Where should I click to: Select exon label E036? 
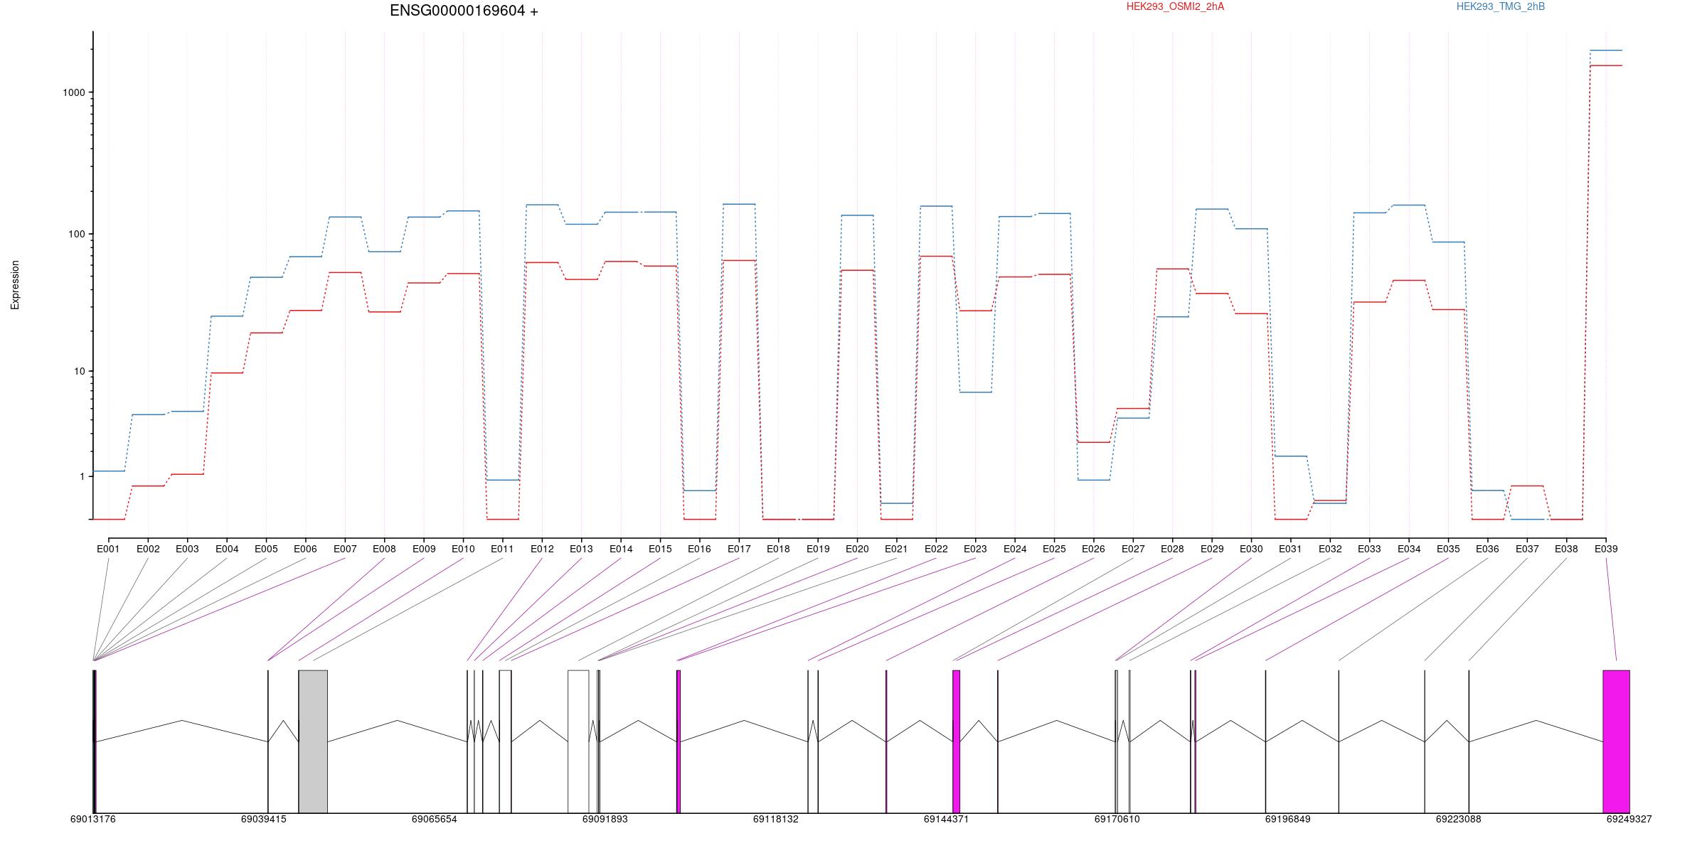point(1487,549)
